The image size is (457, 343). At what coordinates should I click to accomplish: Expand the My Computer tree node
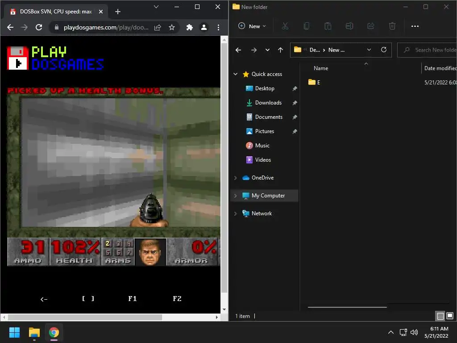pyautogui.click(x=236, y=196)
